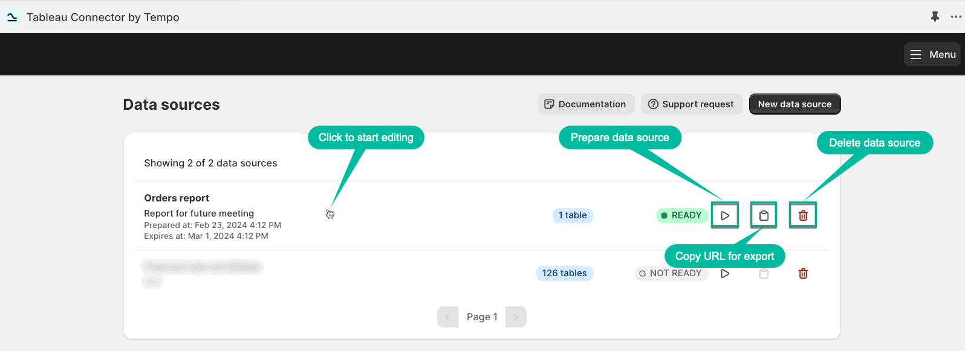Screen dimensions: 965x351
Task: Click the 126 tables badge
Action: [x=564, y=273]
